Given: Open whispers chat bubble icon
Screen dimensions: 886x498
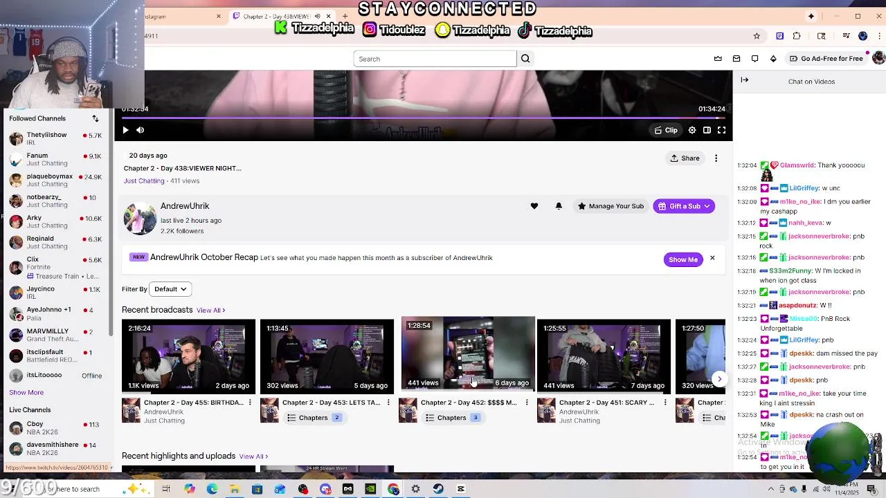Looking at the screenshot, I should 754,59.
